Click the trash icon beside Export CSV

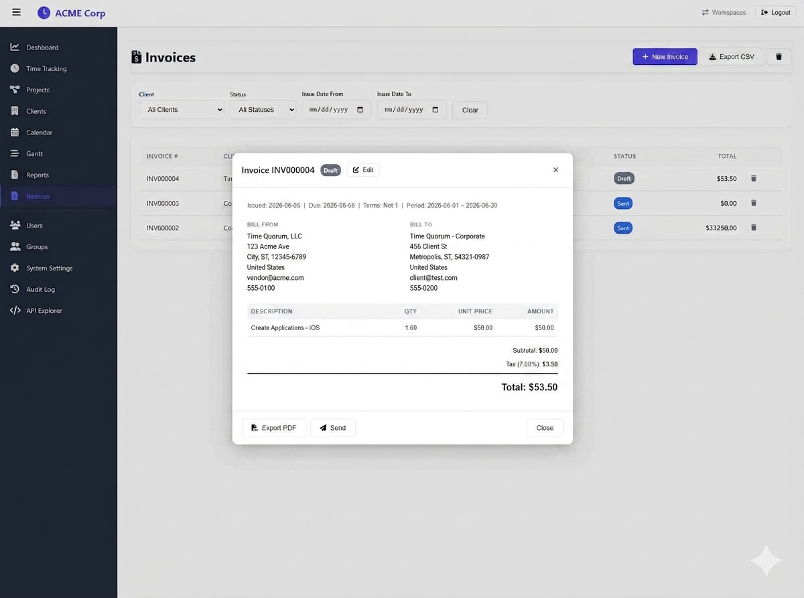pos(779,57)
